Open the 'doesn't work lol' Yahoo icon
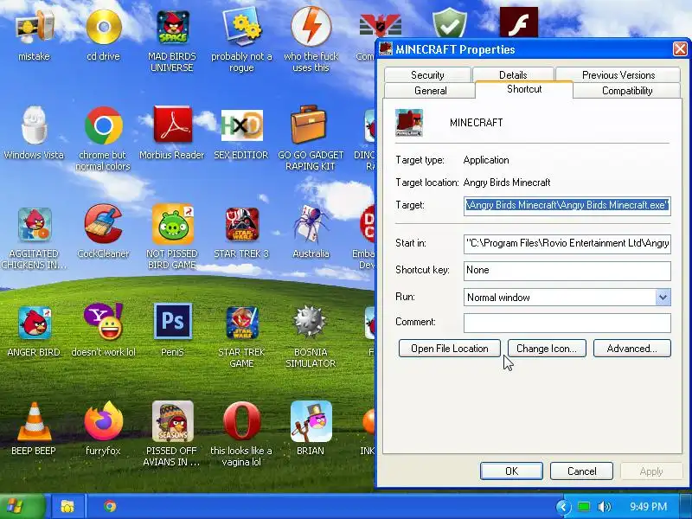Viewport: 692px width, 519px height. [x=103, y=322]
